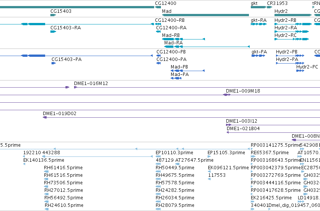Select EST RP003168643.5prime label

coord(276,160)
